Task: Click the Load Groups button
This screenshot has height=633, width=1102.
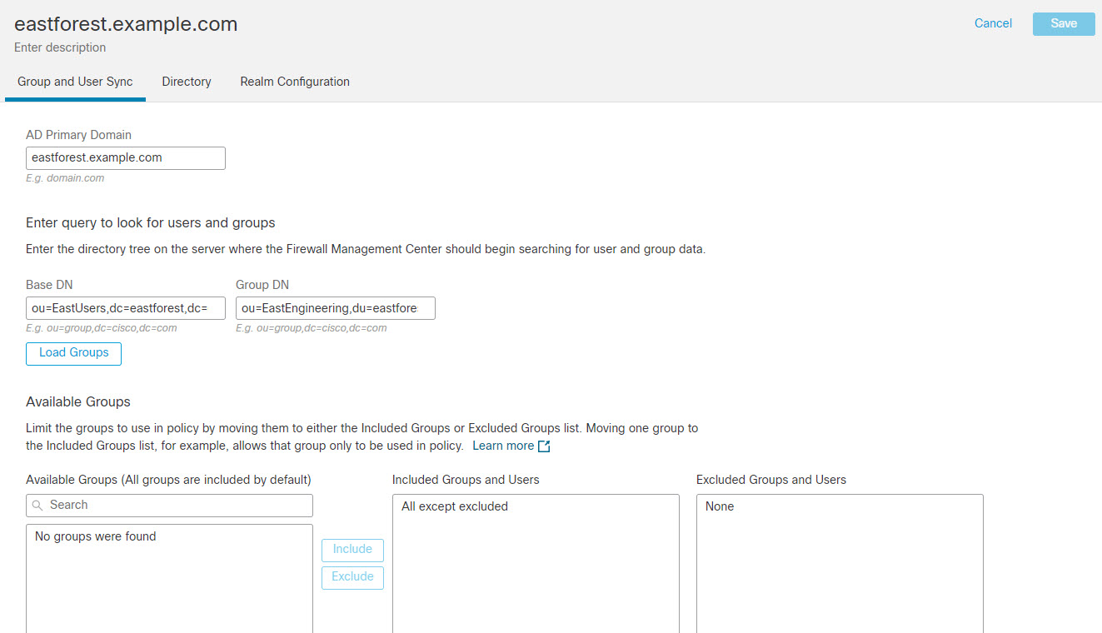Action: click(73, 353)
